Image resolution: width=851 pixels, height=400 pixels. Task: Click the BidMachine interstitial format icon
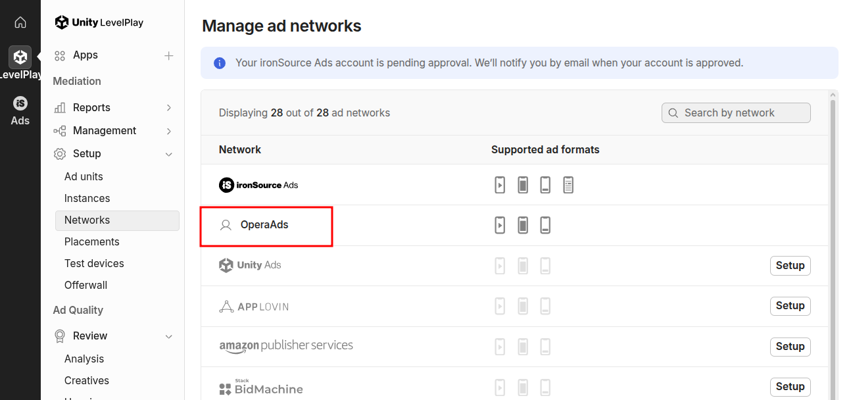click(523, 387)
